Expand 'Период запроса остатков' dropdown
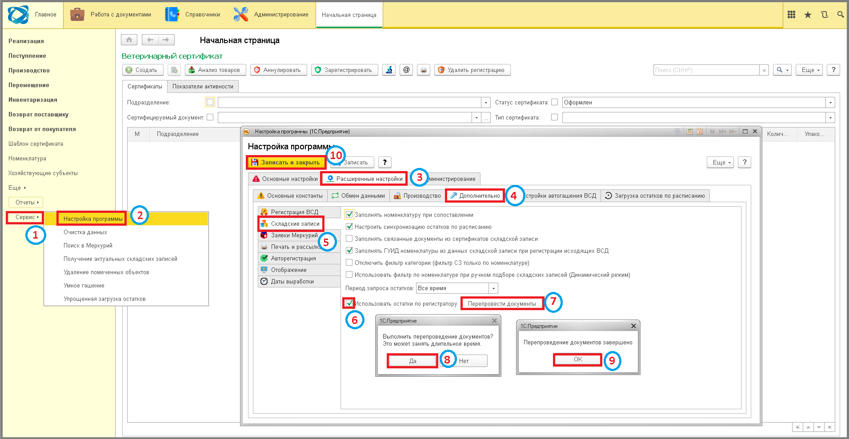Image resolution: width=849 pixels, height=439 pixels. coord(493,288)
